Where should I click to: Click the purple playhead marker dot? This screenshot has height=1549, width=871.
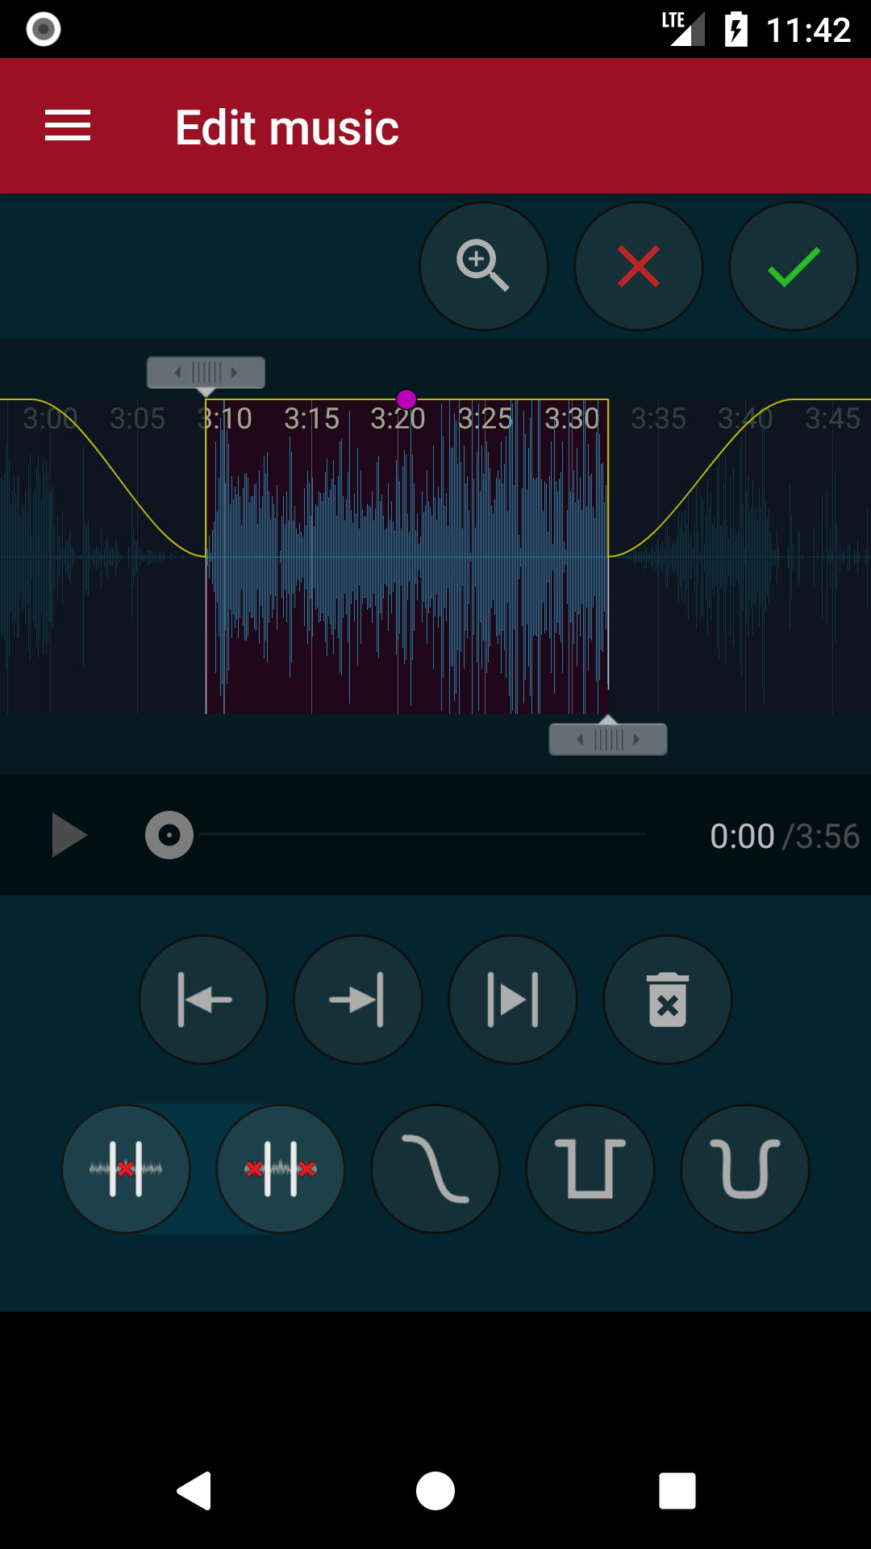click(x=406, y=399)
